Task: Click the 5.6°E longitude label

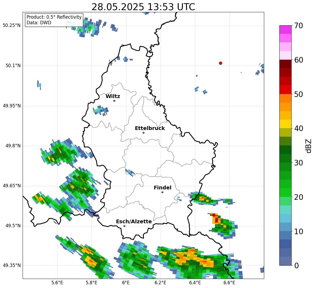Action: click(x=57, y=283)
